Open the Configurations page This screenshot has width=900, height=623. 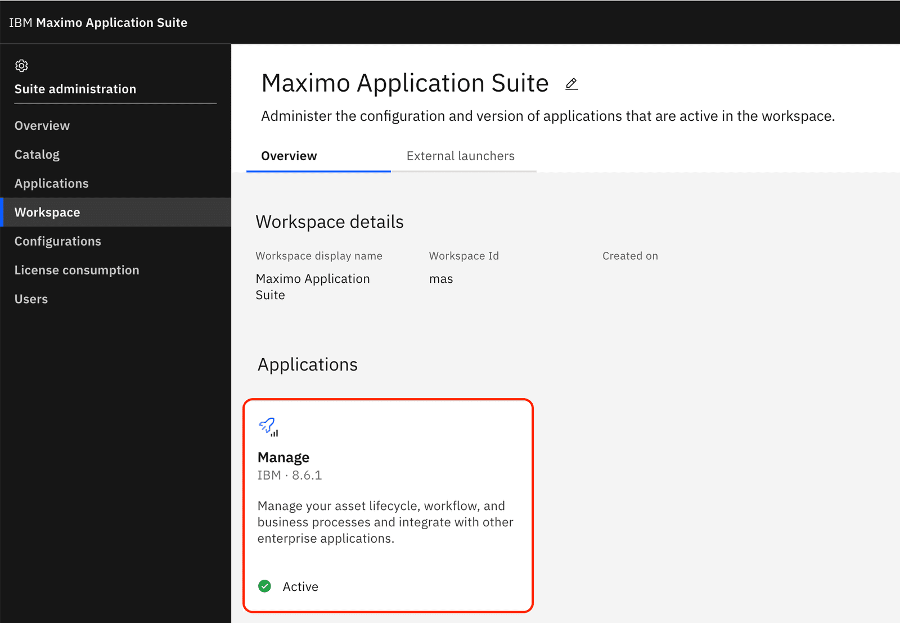click(x=57, y=241)
